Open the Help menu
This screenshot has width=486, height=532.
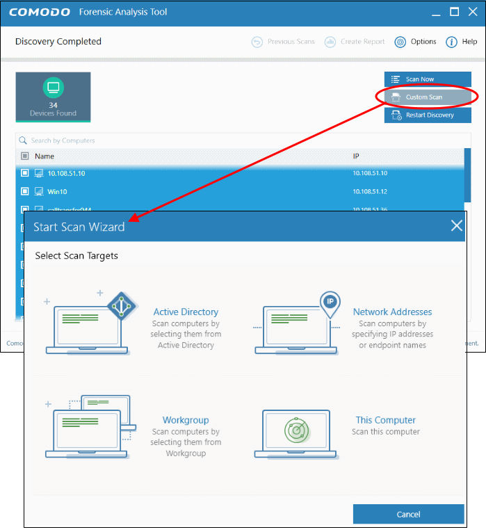(462, 42)
